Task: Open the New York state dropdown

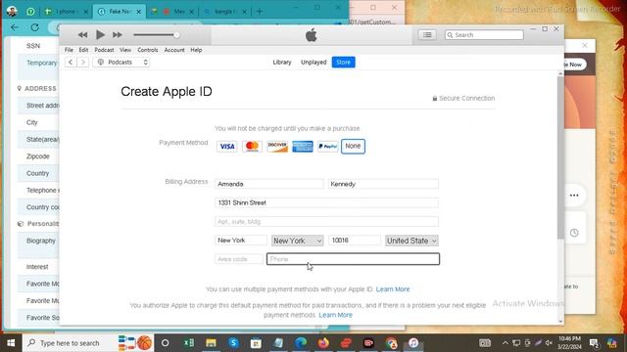Action: [x=297, y=241]
